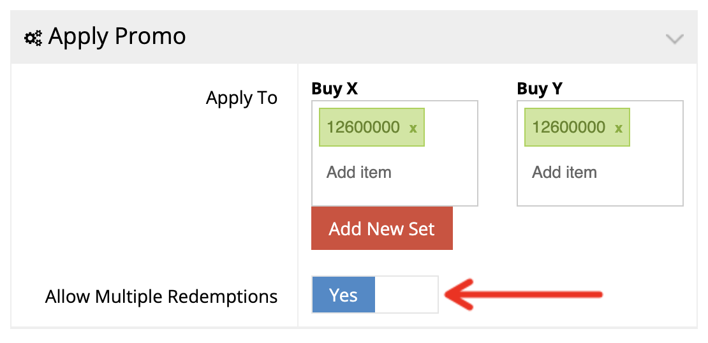Click the Buy Y column label

pos(540,89)
